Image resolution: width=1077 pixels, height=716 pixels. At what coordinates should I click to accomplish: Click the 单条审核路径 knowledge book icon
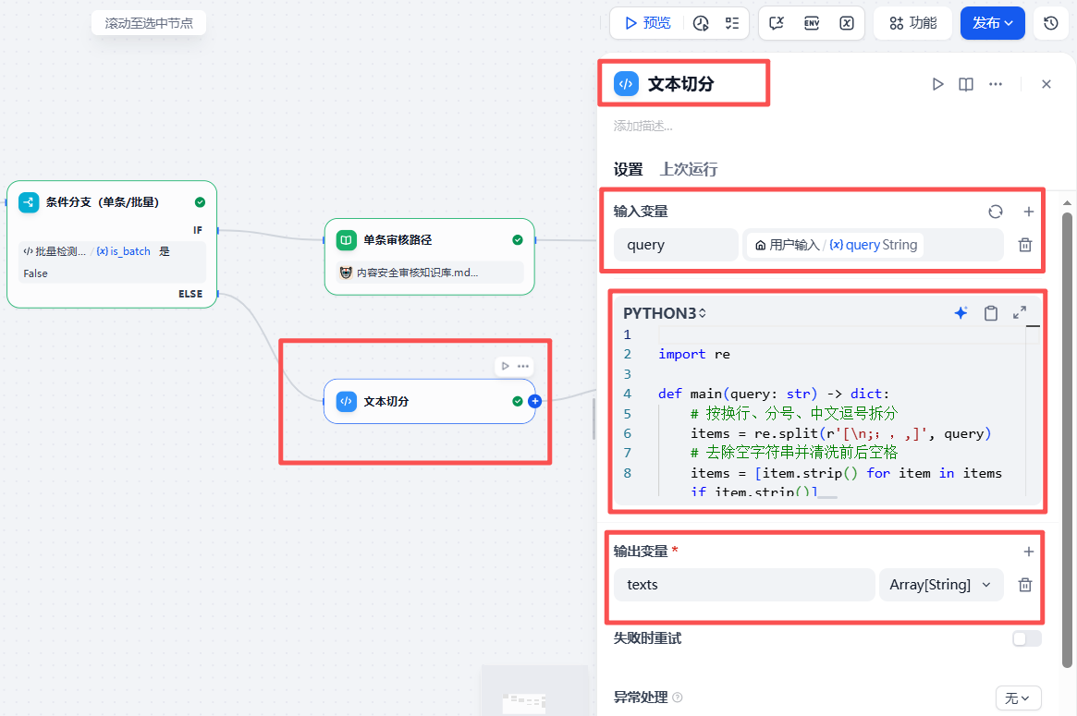click(346, 240)
